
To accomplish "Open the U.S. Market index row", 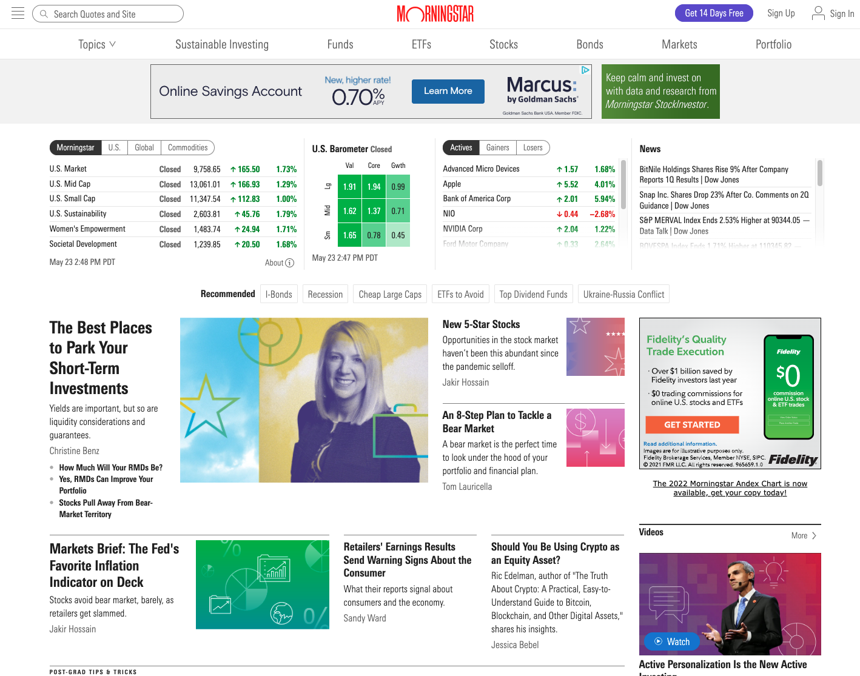I will pyautogui.click(x=173, y=169).
